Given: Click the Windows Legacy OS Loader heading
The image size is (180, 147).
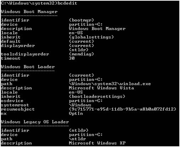Looking at the screenshot, I should 35,122.
